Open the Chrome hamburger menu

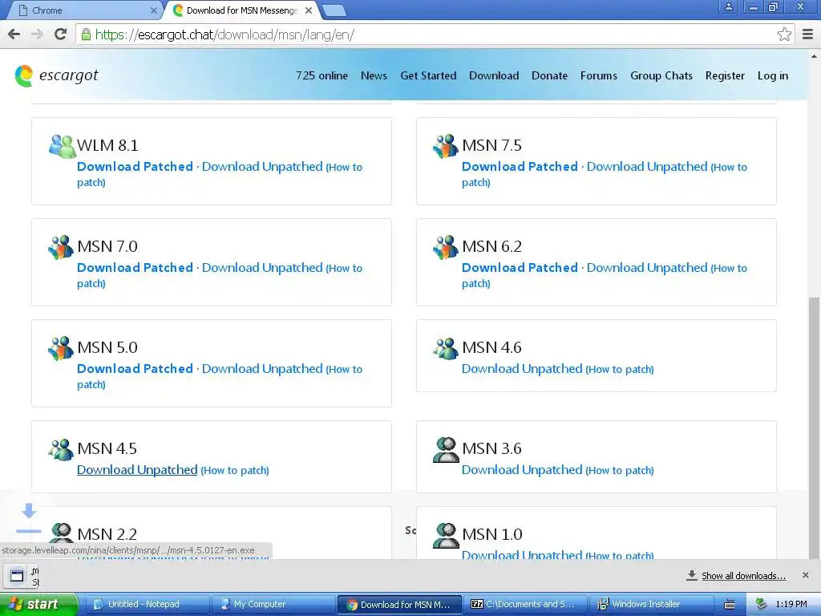pyautogui.click(x=808, y=34)
